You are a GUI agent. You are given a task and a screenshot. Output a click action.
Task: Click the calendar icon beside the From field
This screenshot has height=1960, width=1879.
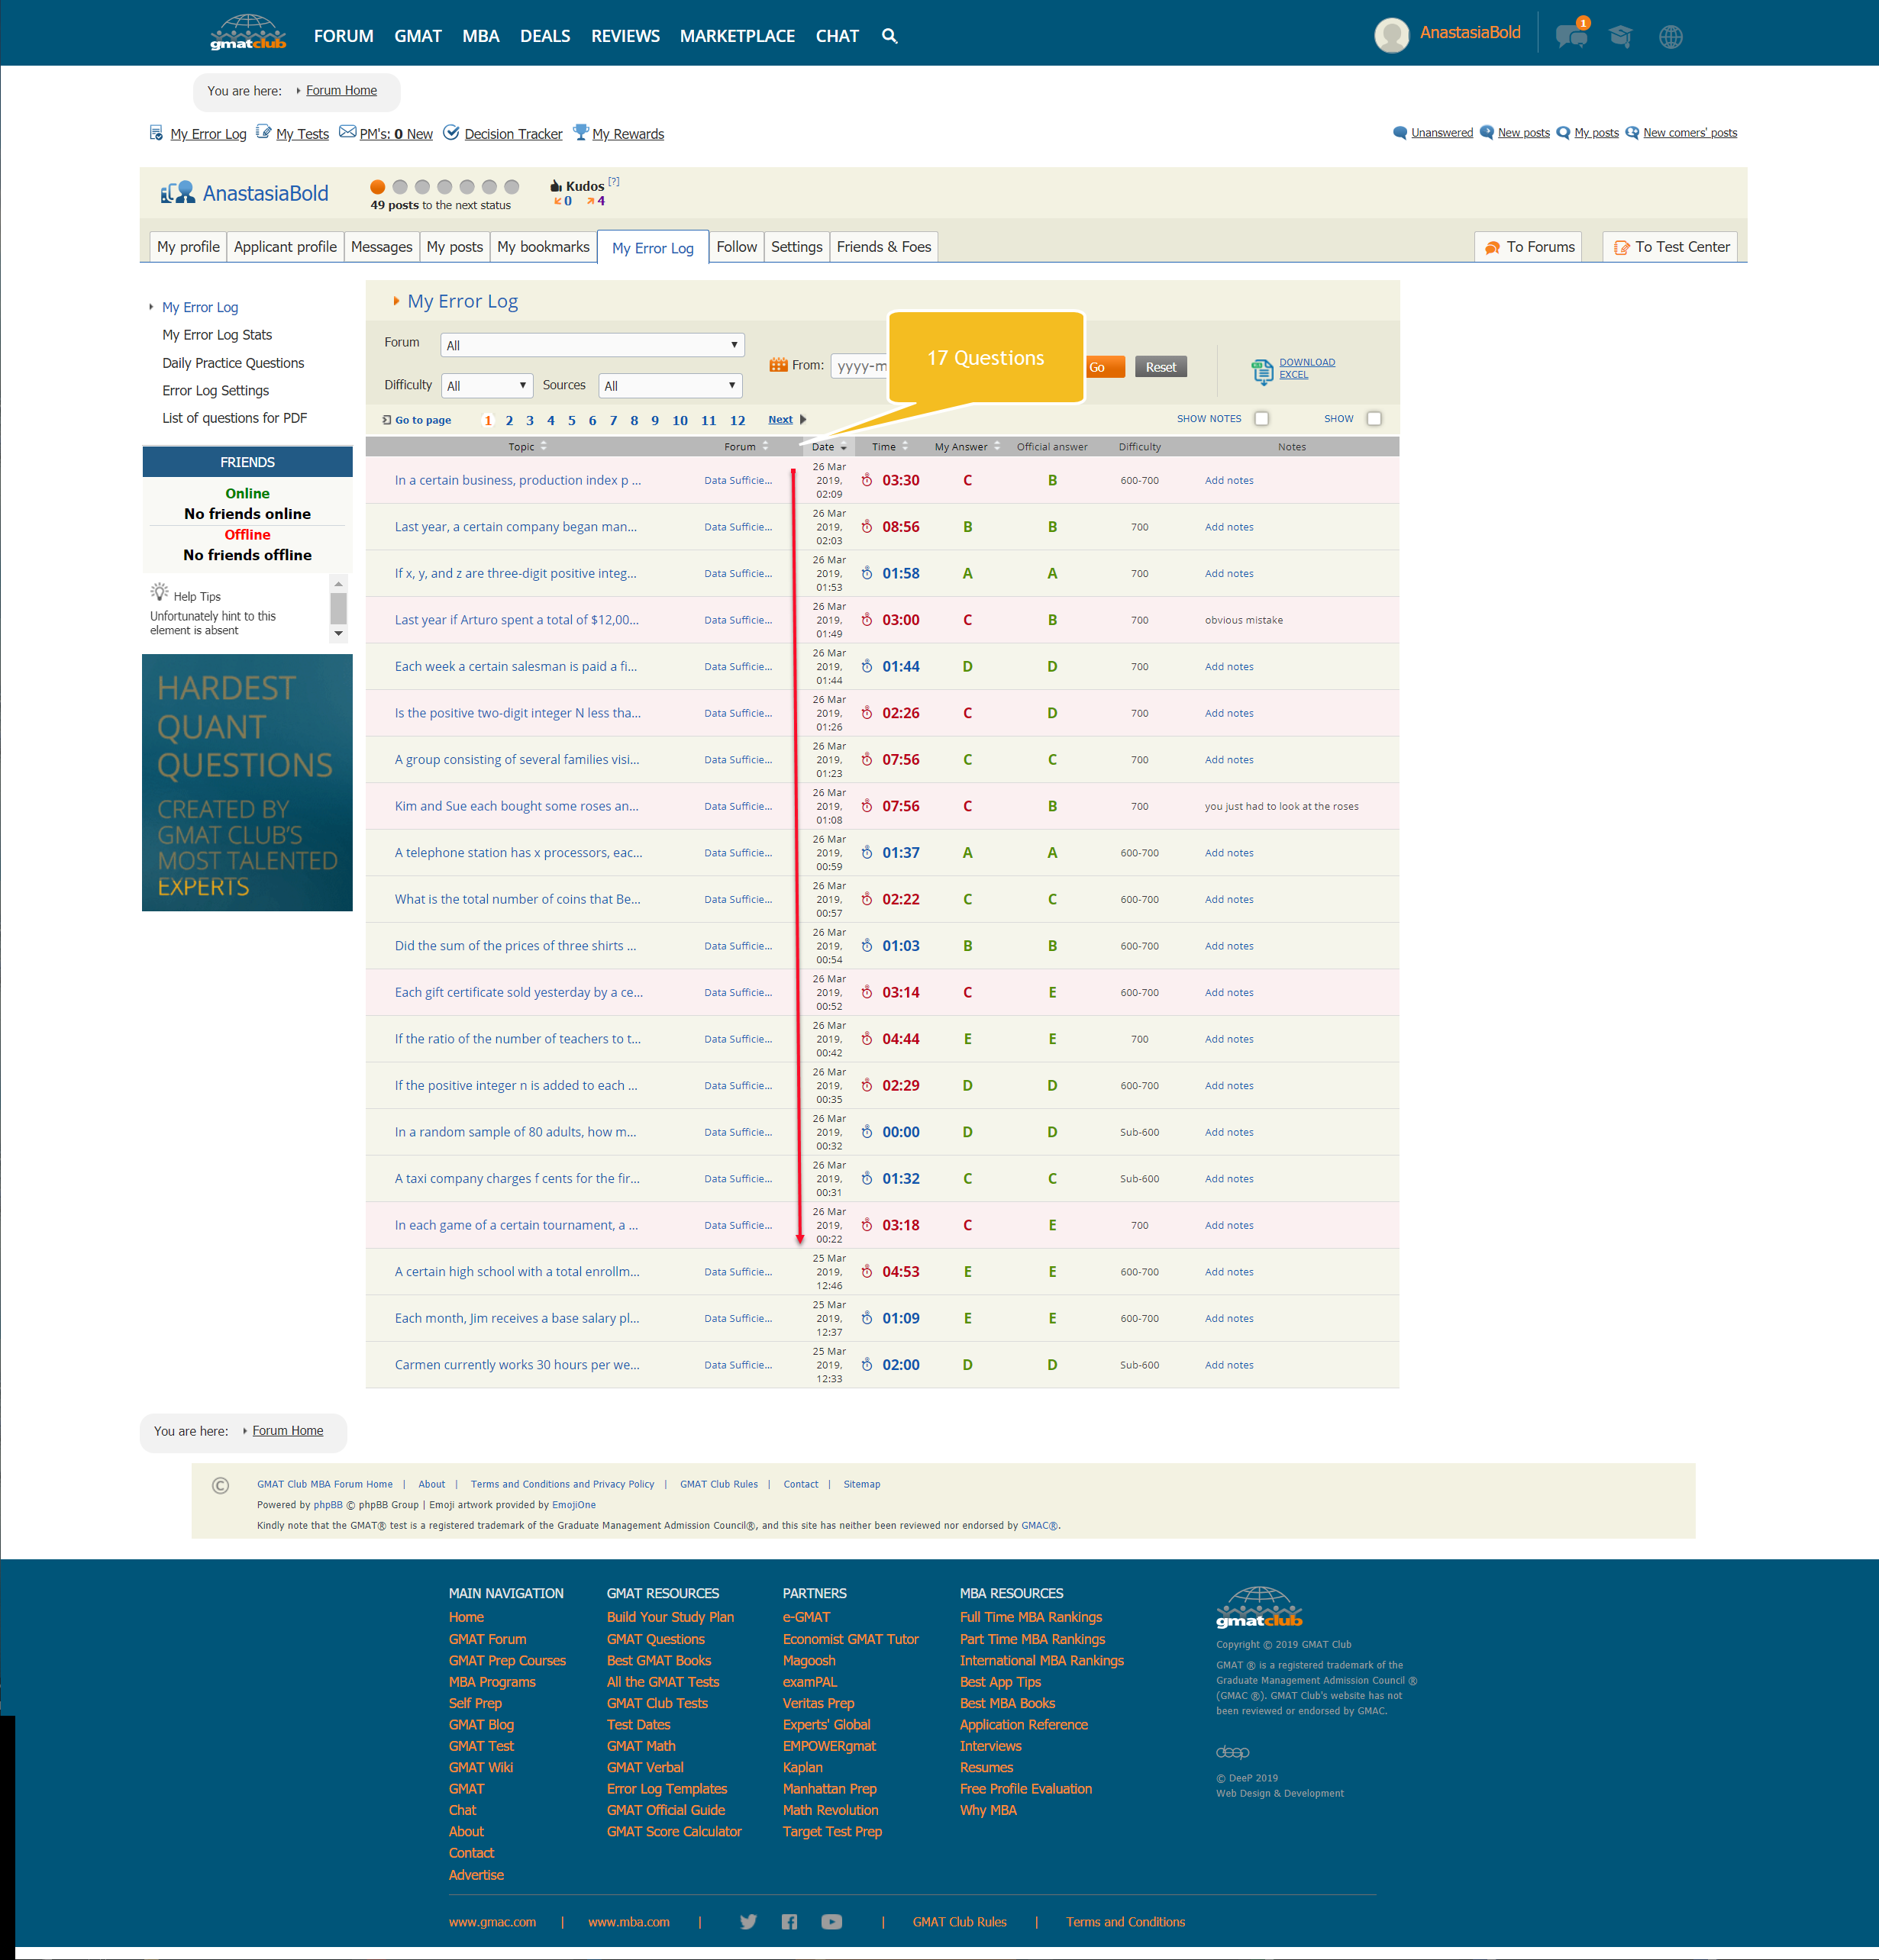780,365
